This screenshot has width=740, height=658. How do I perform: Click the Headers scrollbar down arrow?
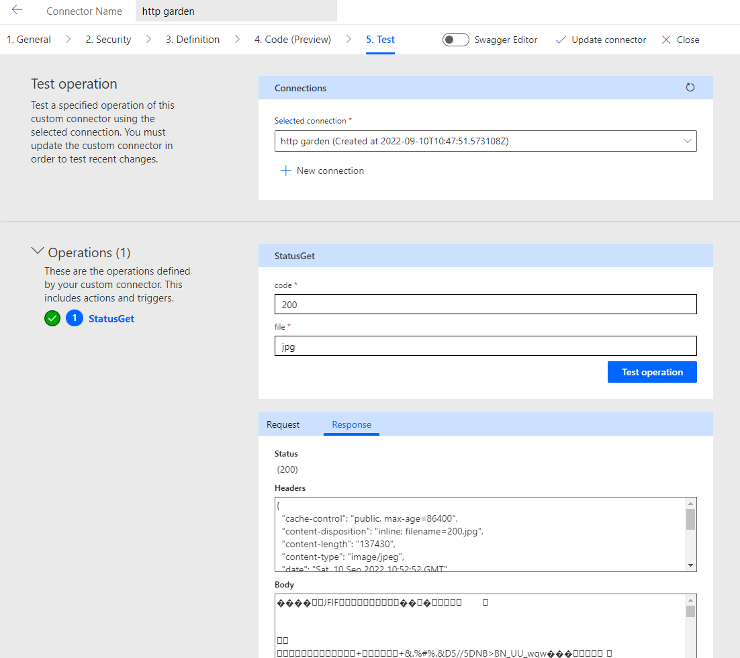pyautogui.click(x=690, y=565)
